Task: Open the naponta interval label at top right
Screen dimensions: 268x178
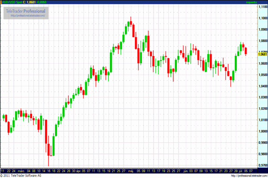Action: tap(260, 2)
